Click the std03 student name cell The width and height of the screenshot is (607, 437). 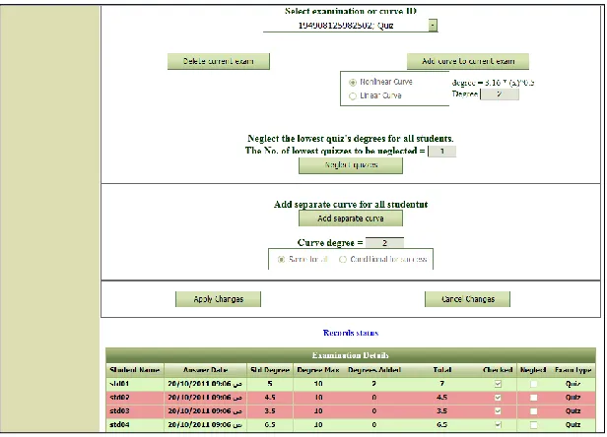coord(135,411)
